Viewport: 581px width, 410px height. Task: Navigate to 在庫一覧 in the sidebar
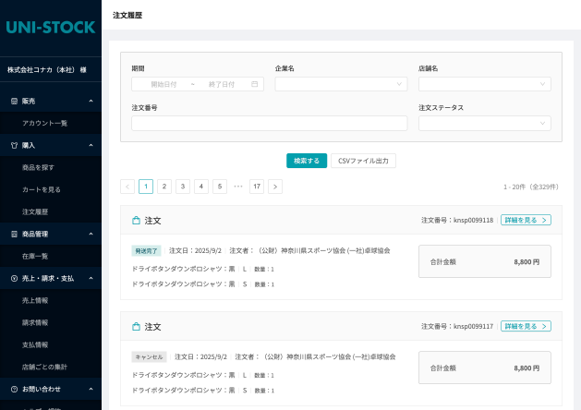click(35, 256)
